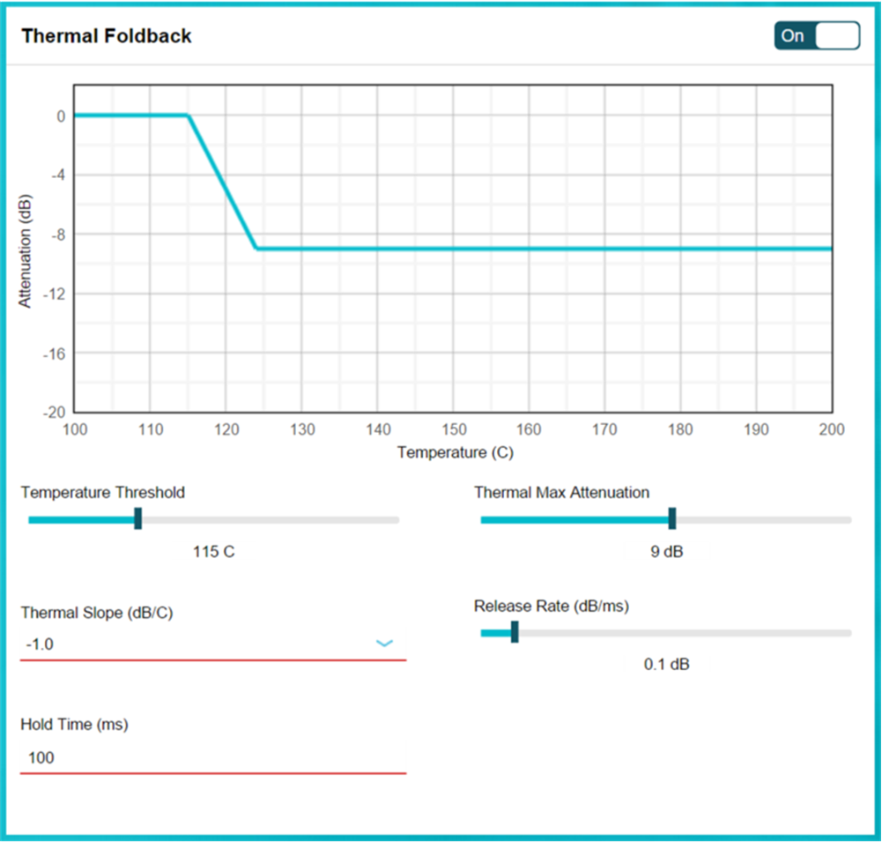This screenshot has height=842, width=882.
Task: Click the Temperature (C) axis label
Action: click(x=455, y=452)
